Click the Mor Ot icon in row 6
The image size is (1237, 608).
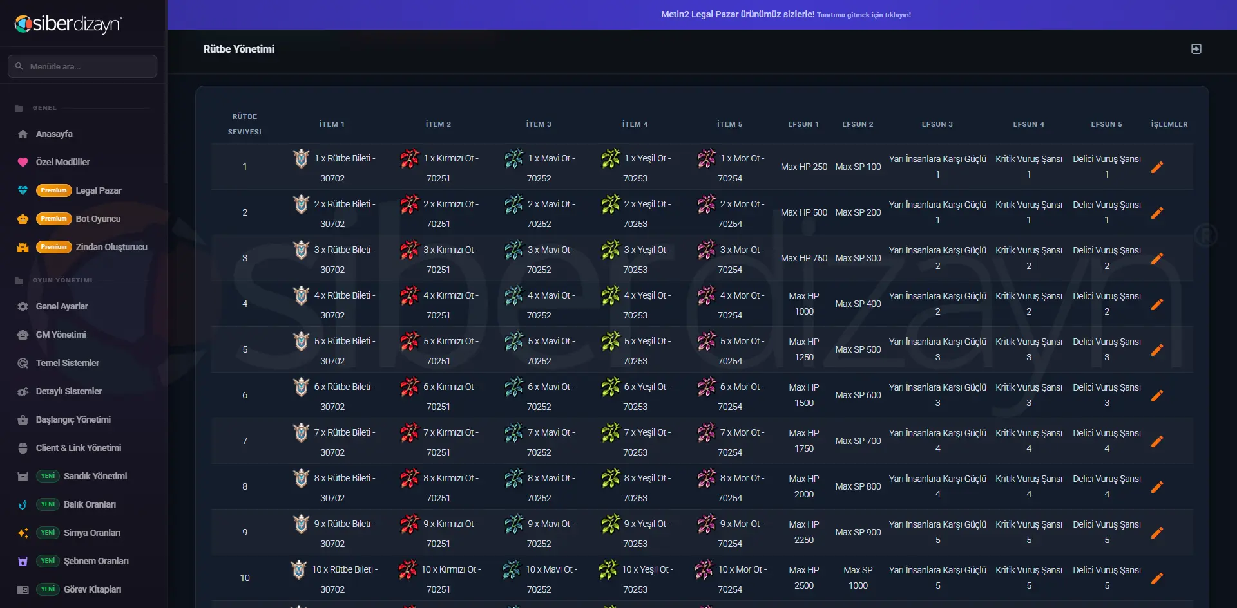pyautogui.click(x=706, y=387)
